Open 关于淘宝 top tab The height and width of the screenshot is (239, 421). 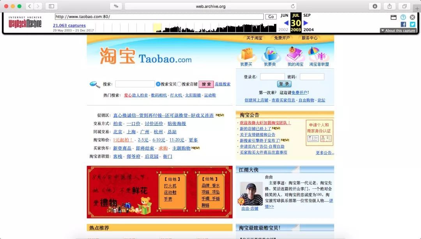[x=254, y=38]
